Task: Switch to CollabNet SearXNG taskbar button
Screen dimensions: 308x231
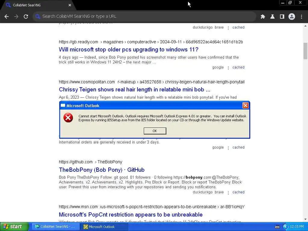Action: click(x=55, y=227)
